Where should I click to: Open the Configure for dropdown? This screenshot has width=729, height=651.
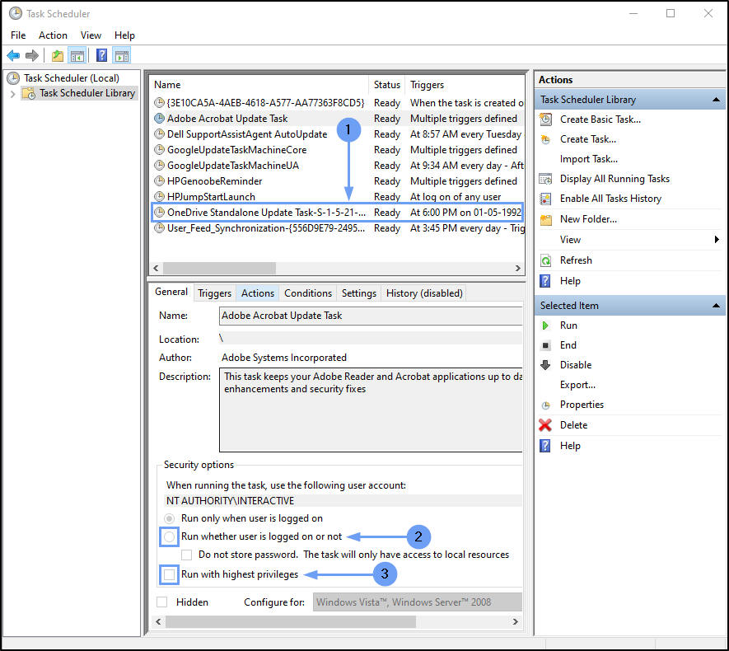(418, 602)
